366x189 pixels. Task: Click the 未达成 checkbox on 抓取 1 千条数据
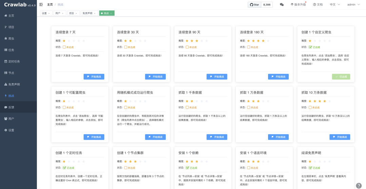coord(187,107)
